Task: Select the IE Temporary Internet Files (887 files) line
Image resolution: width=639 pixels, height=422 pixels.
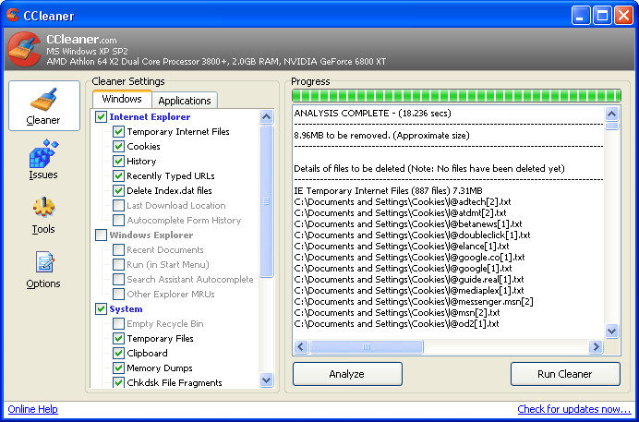Action: coord(389,190)
